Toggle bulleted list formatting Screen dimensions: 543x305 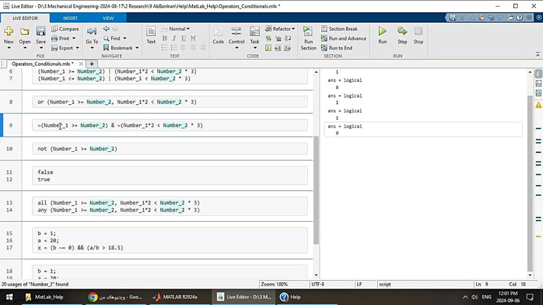165,48
